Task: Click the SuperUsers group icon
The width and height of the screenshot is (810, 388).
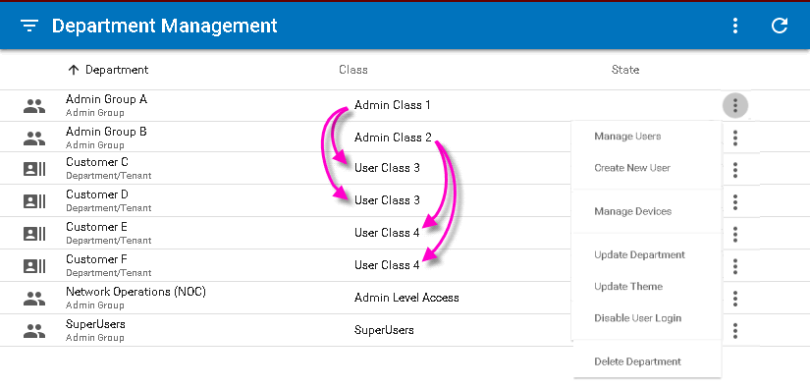Action: click(34, 331)
